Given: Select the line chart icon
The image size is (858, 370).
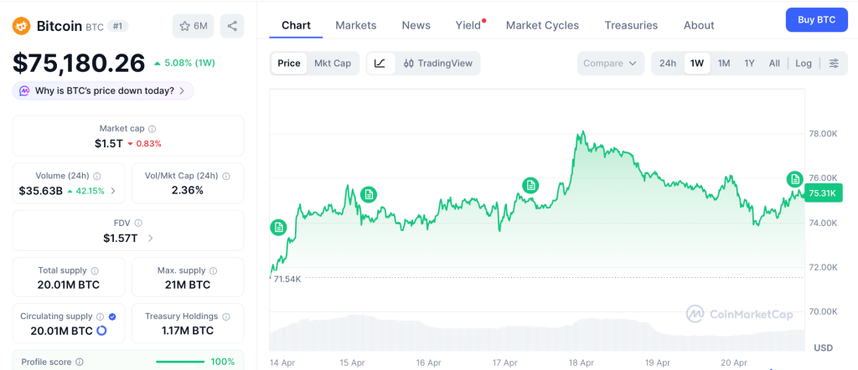Looking at the screenshot, I should point(380,63).
